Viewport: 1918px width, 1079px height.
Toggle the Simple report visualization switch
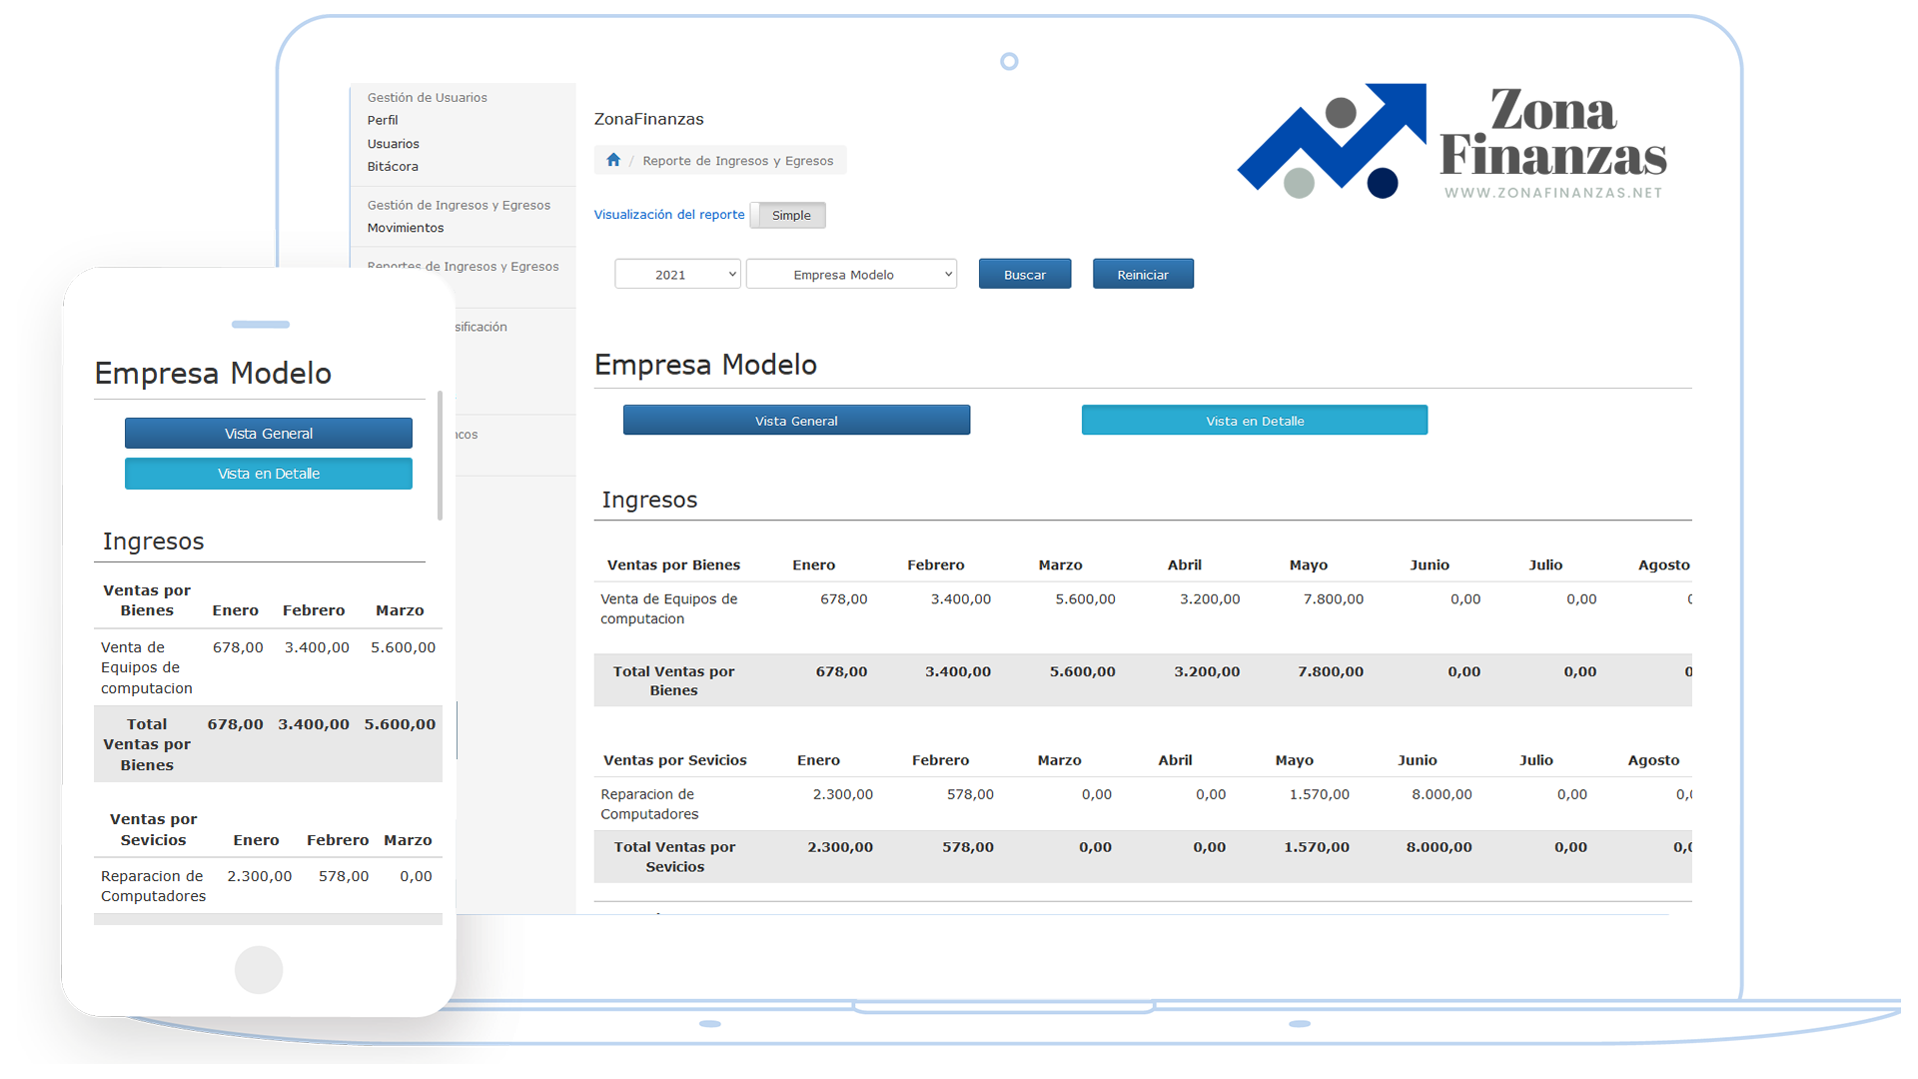[x=788, y=215]
